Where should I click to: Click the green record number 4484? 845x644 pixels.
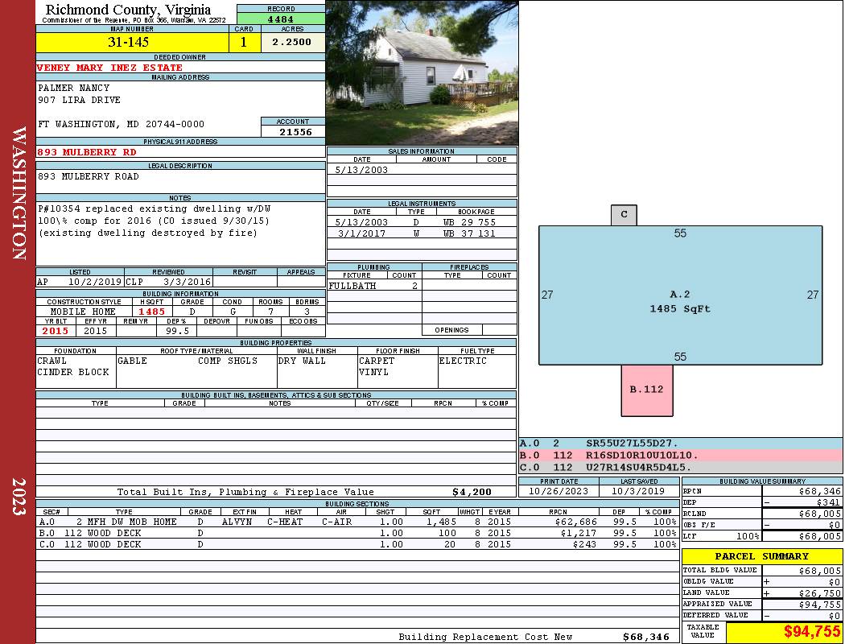pos(281,19)
